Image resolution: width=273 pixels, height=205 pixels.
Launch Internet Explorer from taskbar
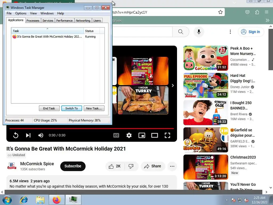pyautogui.click(x=24, y=200)
